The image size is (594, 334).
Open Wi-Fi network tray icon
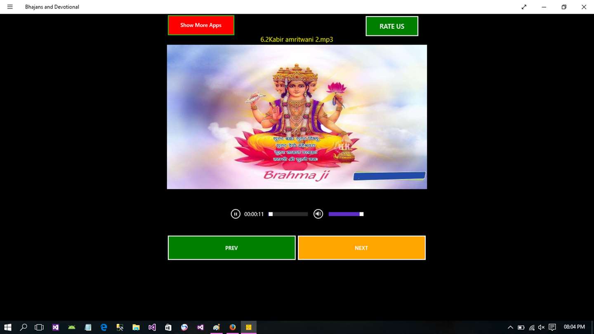click(532, 327)
